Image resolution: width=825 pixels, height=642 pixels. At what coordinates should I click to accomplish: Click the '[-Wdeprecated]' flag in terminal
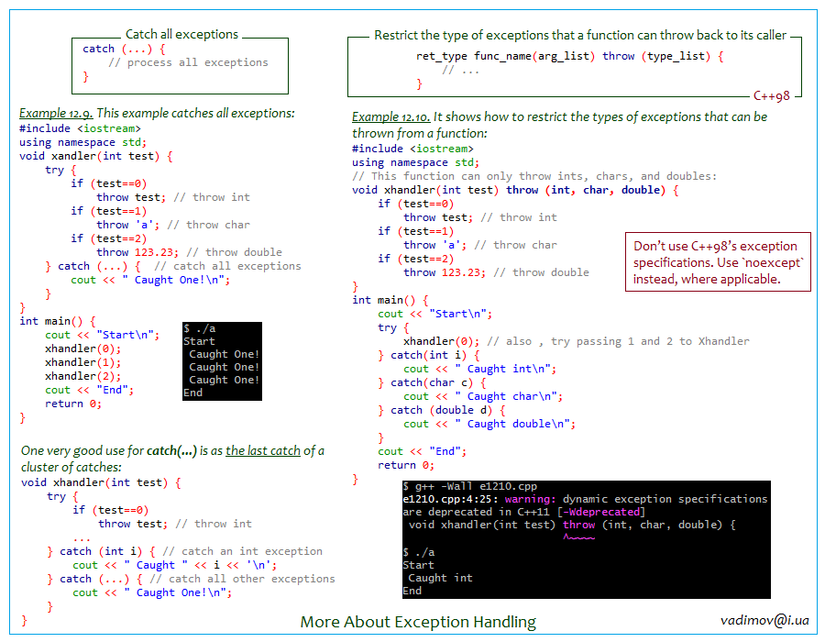(x=600, y=512)
